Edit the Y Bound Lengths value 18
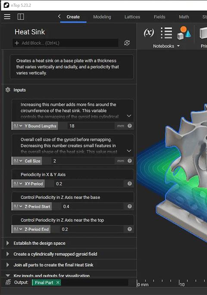207x295 pixels. pos(91,126)
